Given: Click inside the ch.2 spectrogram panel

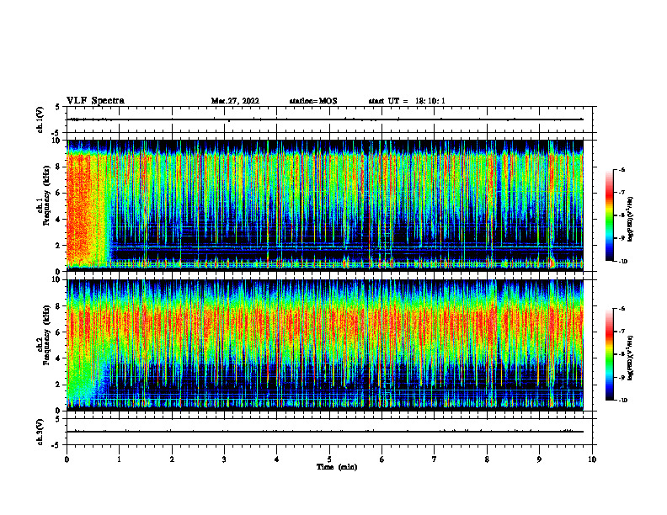Looking at the screenshot, I should [x=325, y=345].
